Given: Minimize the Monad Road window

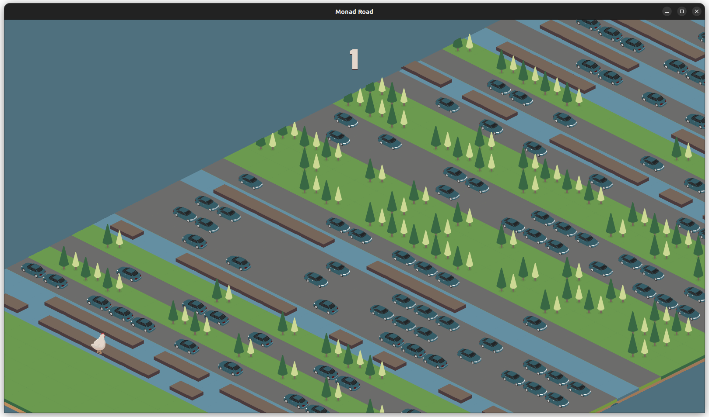Looking at the screenshot, I should (667, 12).
